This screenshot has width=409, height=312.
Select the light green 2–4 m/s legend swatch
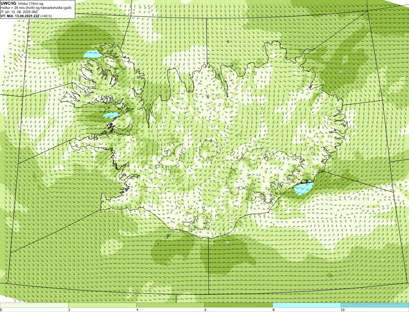[x=102, y=305]
